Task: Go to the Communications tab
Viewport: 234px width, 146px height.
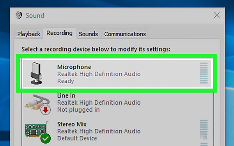Action: [125, 34]
